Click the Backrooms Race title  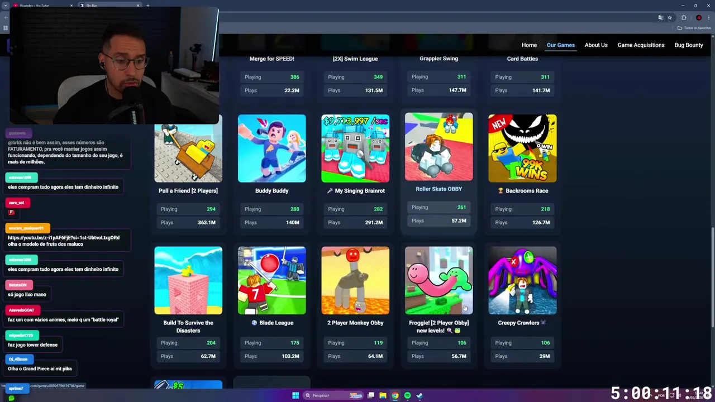tap(522, 191)
